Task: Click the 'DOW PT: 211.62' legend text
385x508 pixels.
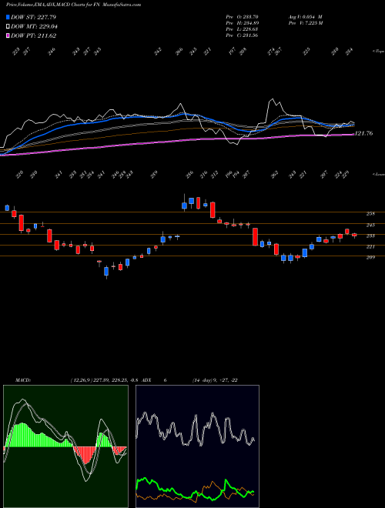Action: pos(33,35)
